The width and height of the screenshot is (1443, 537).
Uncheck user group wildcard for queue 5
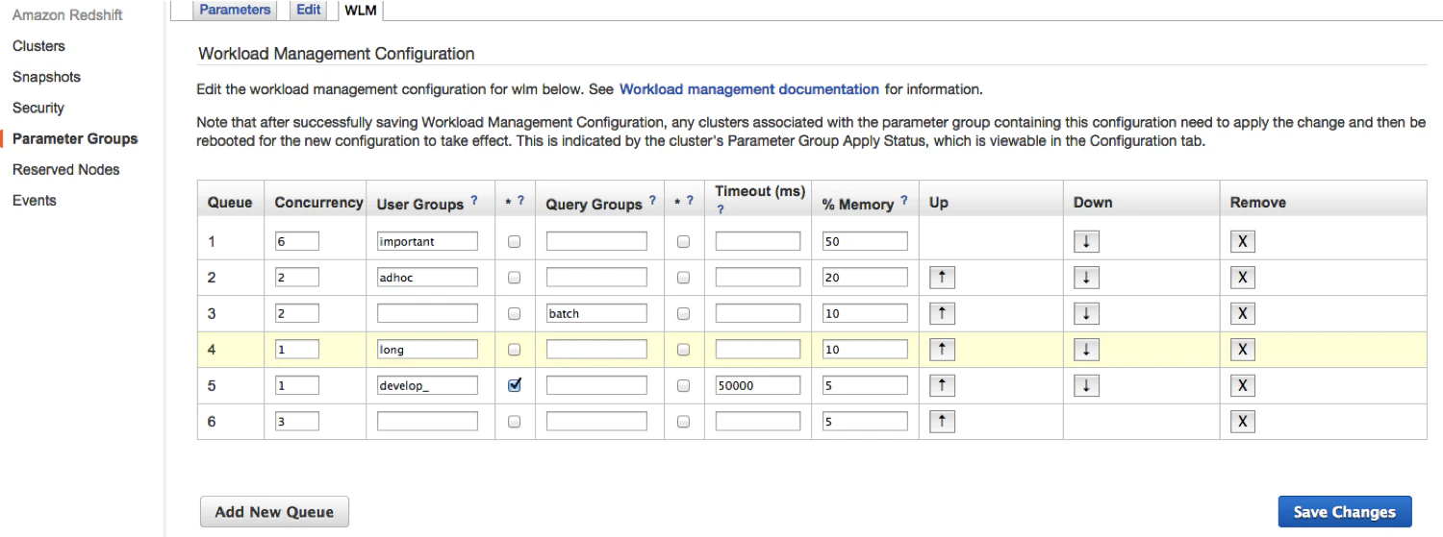pos(514,385)
